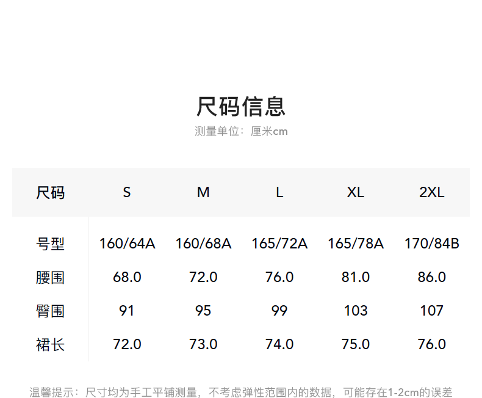Click the L size column header
Image resolution: width=482 pixels, height=398 pixels.
(x=279, y=193)
